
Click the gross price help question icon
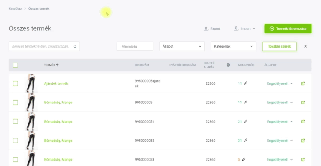[x=228, y=65]
